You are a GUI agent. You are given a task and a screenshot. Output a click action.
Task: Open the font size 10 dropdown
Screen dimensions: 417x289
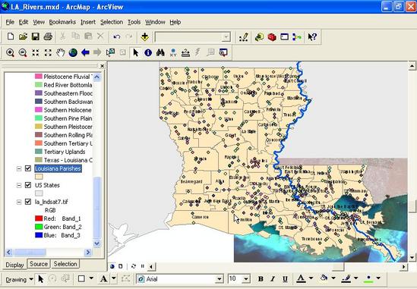(x=246, y=279)
